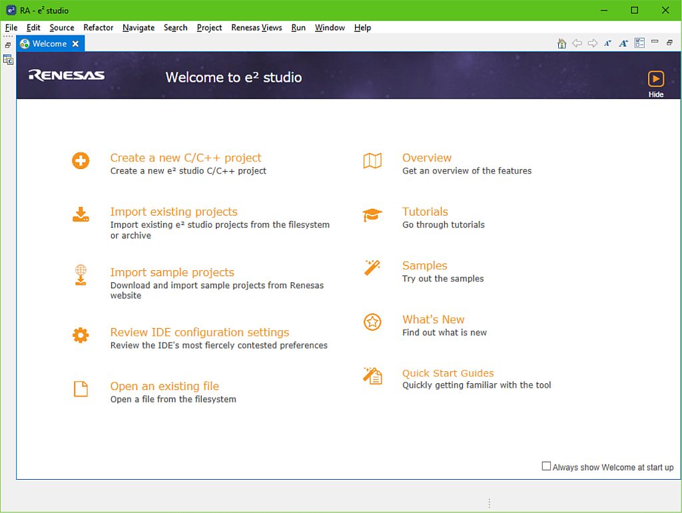Open the C/C++ perspective from the left sidebar
This screenshot has width=682, height=513.
8,59
